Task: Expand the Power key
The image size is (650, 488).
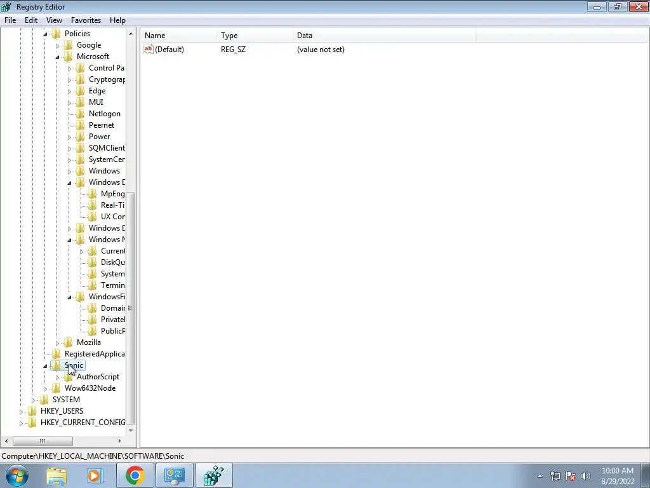Action: coord(69,137)
